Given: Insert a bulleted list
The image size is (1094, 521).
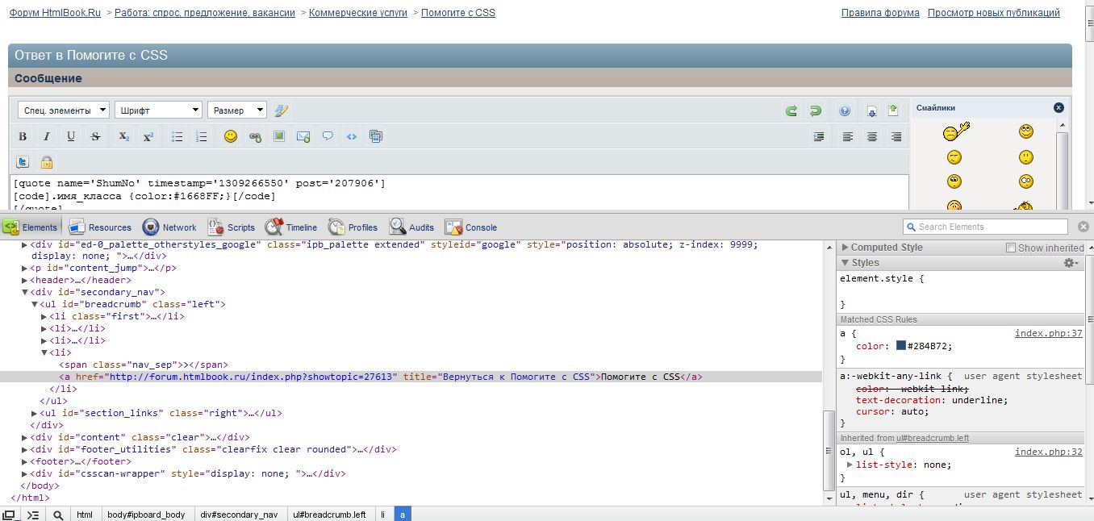Looking at the screenshot, I should [177, 137].
